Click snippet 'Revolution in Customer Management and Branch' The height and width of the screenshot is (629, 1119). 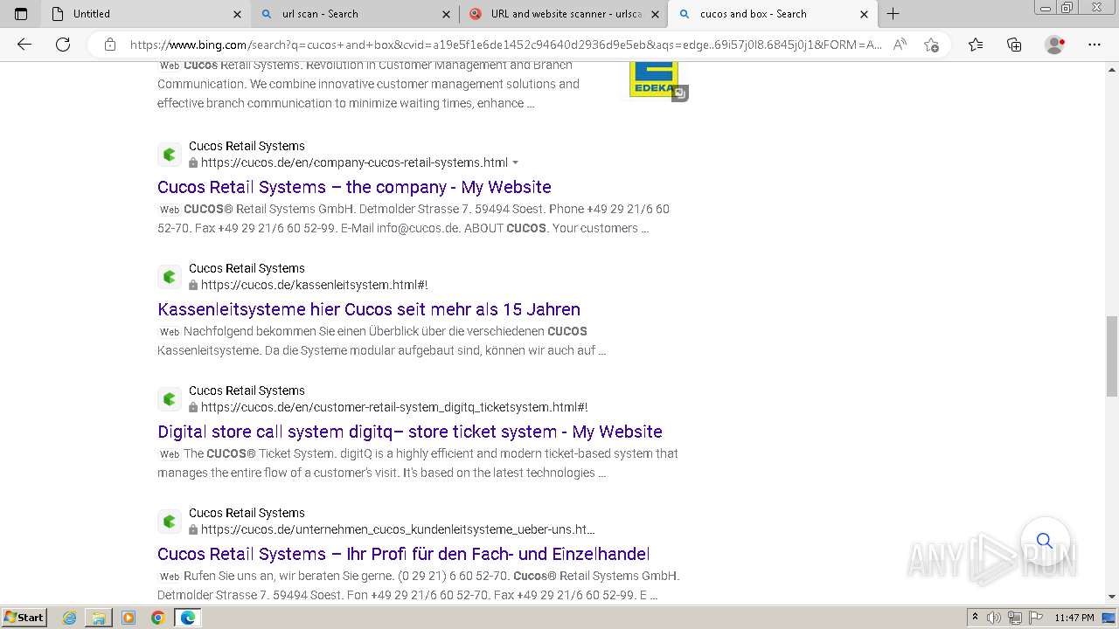pos(440,65)
